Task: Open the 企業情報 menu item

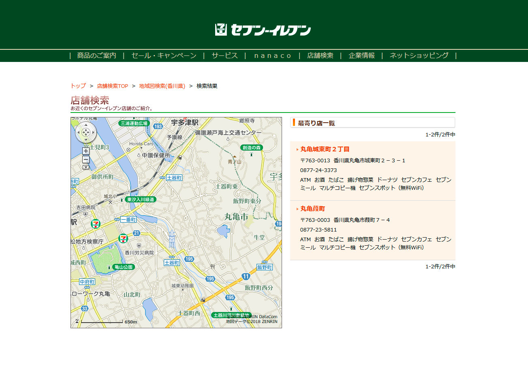Action: tap(362, 55)
